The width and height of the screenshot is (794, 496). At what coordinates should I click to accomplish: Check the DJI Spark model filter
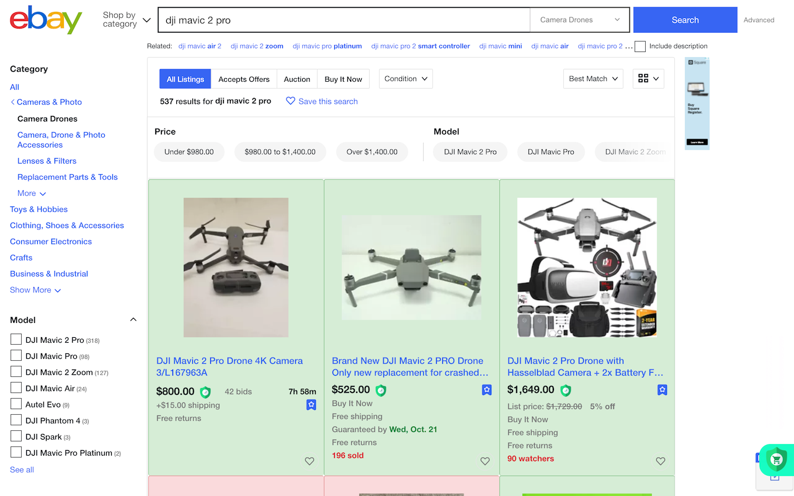(16, 436)
